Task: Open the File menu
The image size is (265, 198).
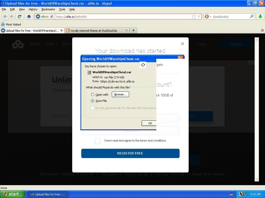Action: (4, 9)
